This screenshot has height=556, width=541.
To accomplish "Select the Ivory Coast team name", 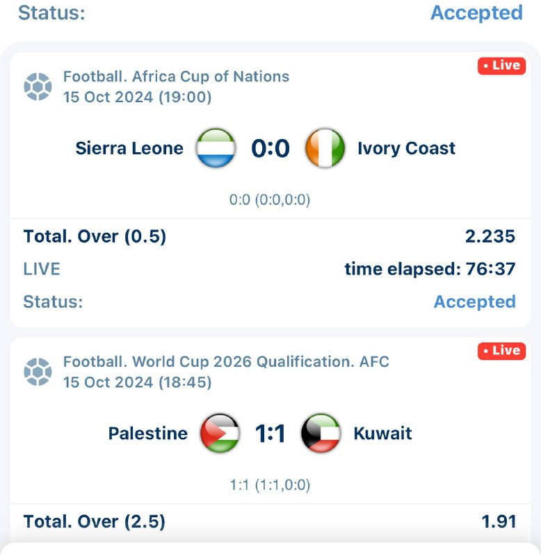I will tap(406, 148).
